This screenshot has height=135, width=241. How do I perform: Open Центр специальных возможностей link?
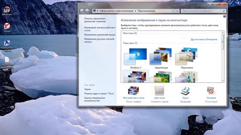(95, 99)
